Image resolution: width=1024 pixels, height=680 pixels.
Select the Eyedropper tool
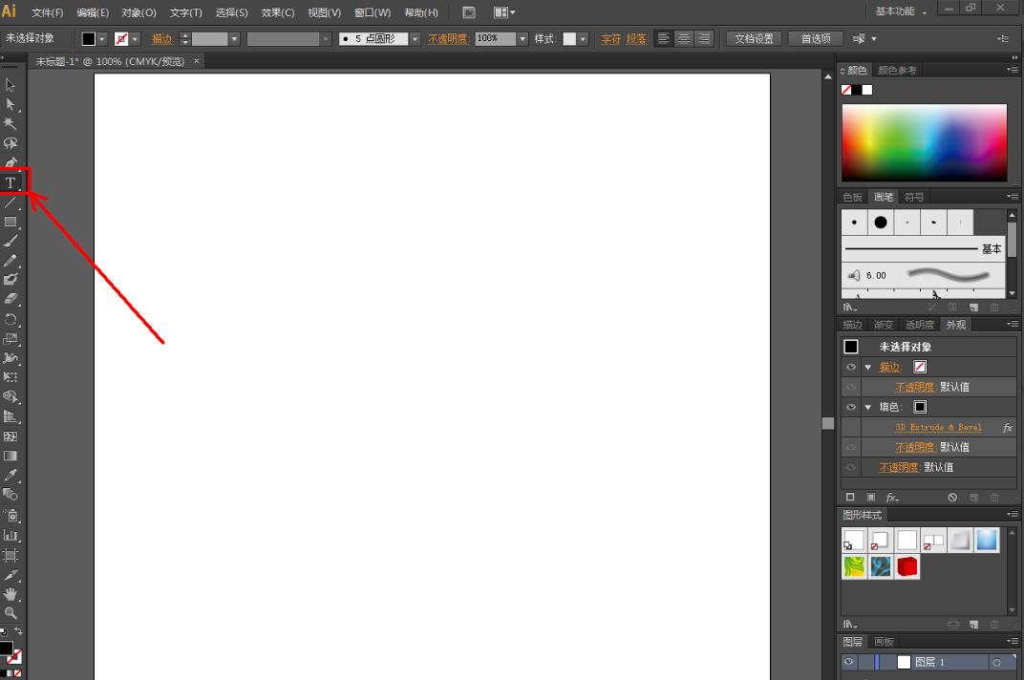coord(10,475)
